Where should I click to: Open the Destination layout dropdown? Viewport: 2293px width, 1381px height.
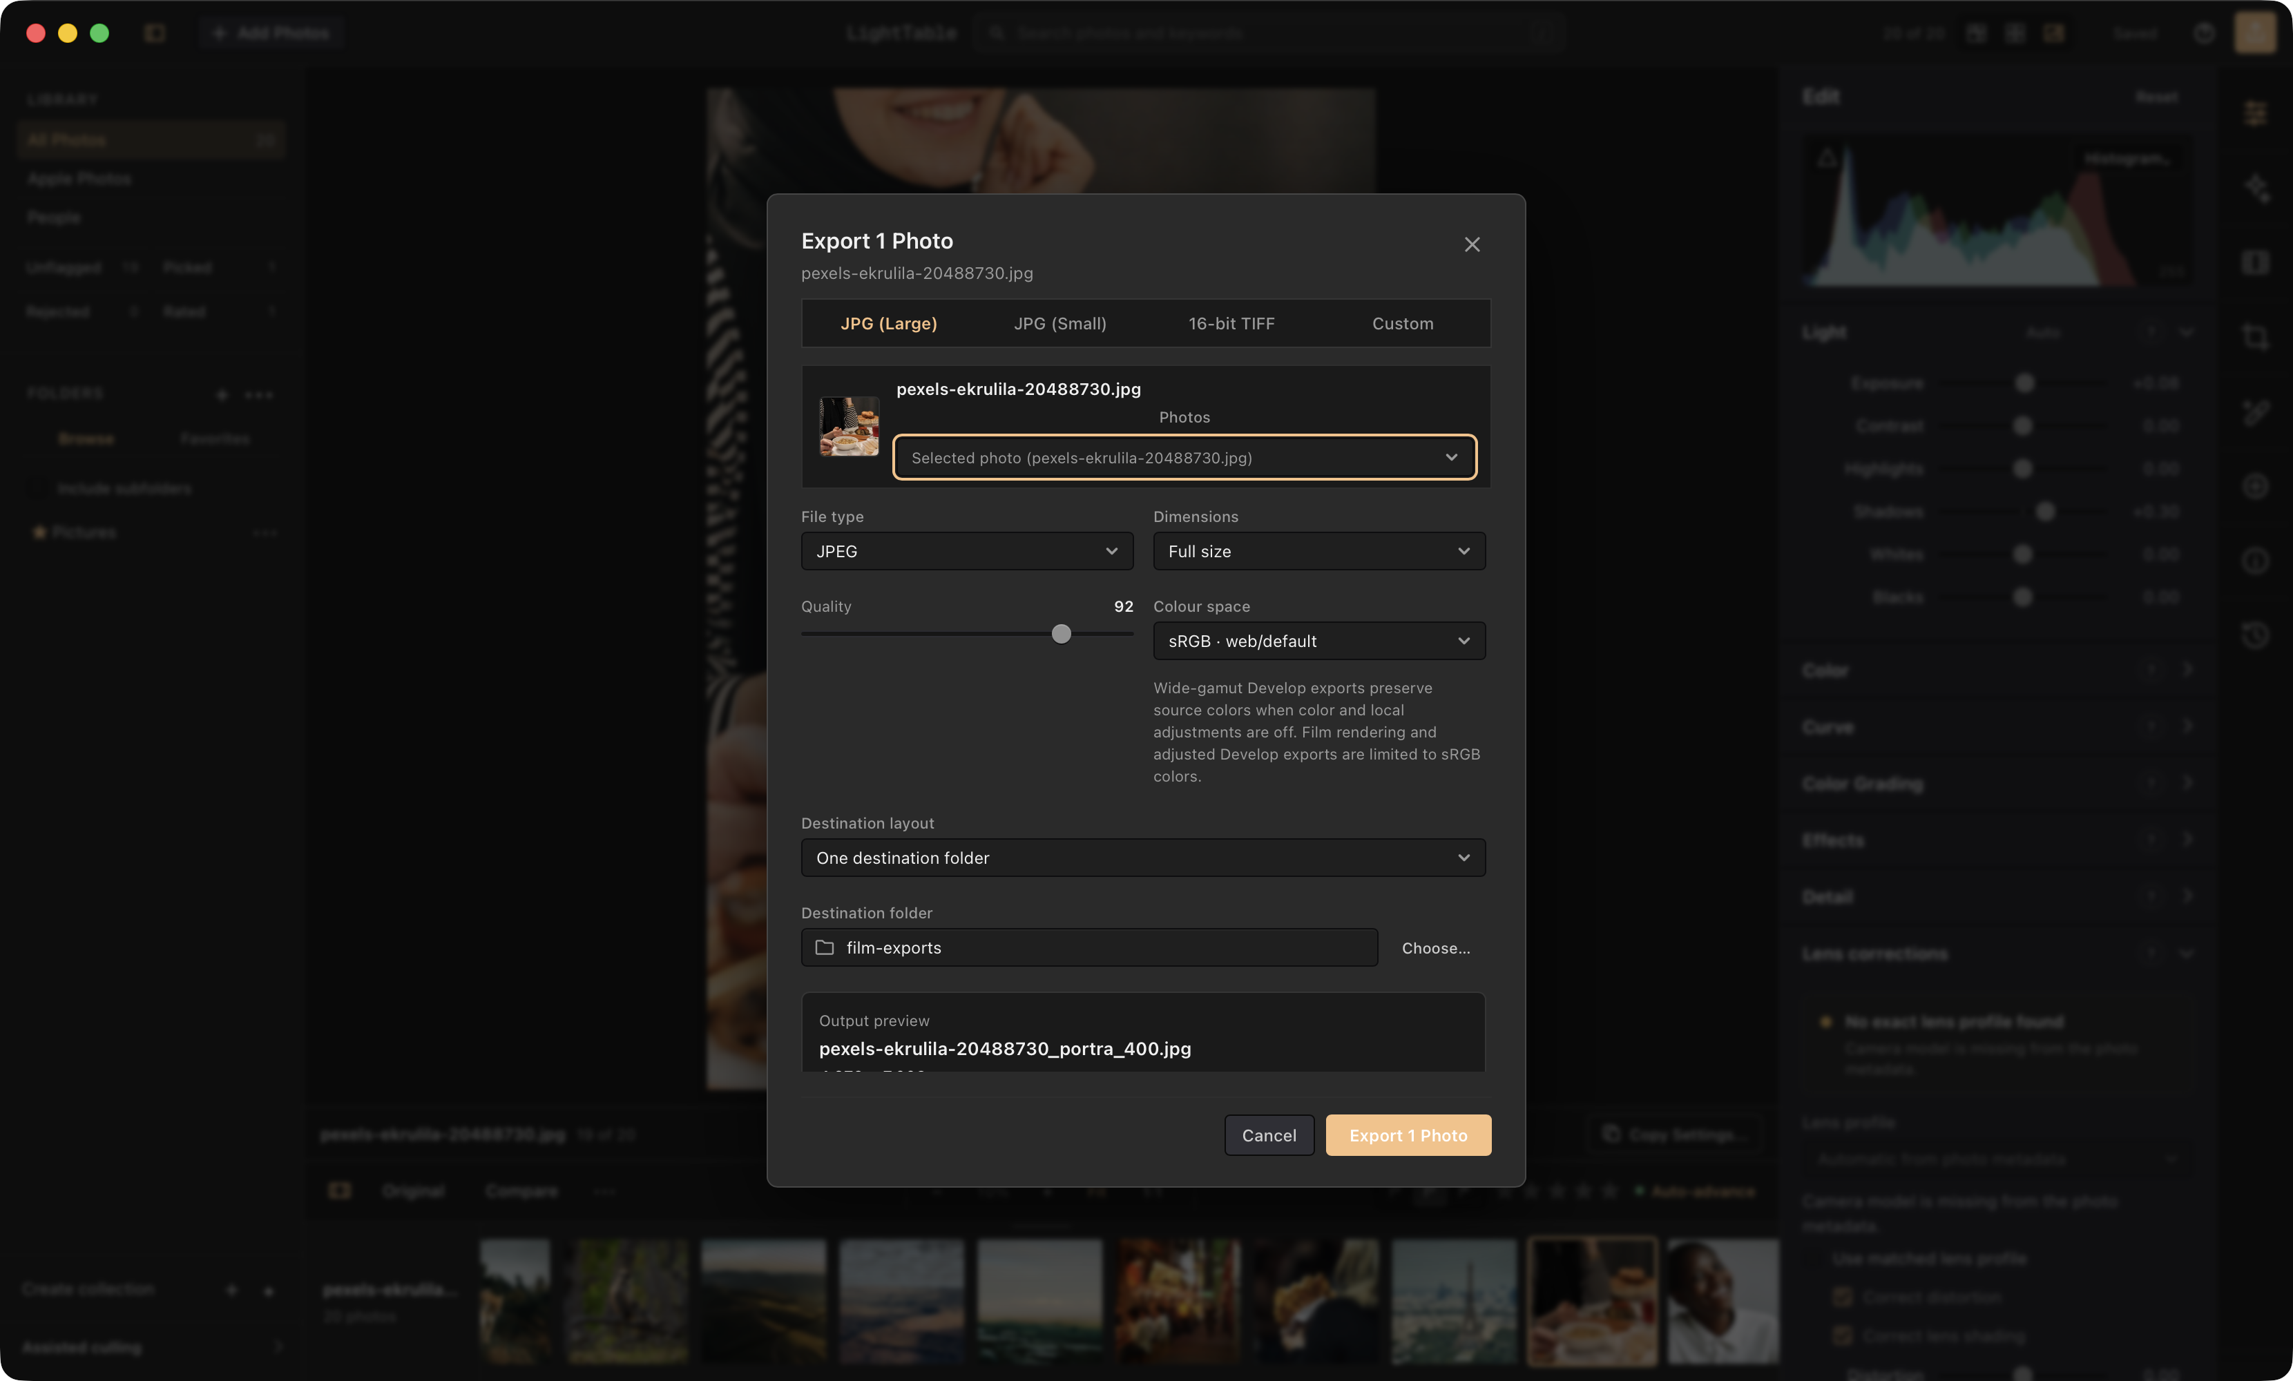[x=1143, y=857]
